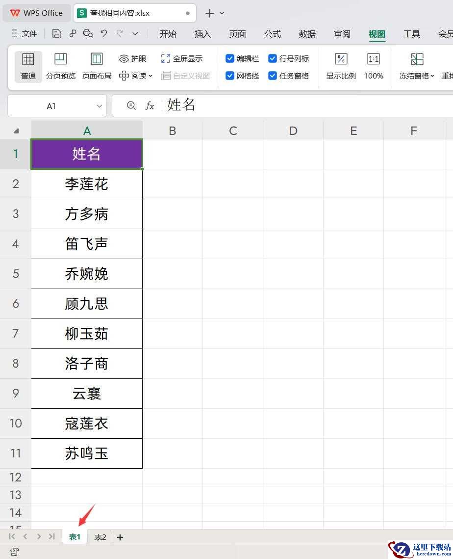The width and height of the screenshot is (453, 559).
Task: Select cell containing 云襄
Action: (87, 394)
